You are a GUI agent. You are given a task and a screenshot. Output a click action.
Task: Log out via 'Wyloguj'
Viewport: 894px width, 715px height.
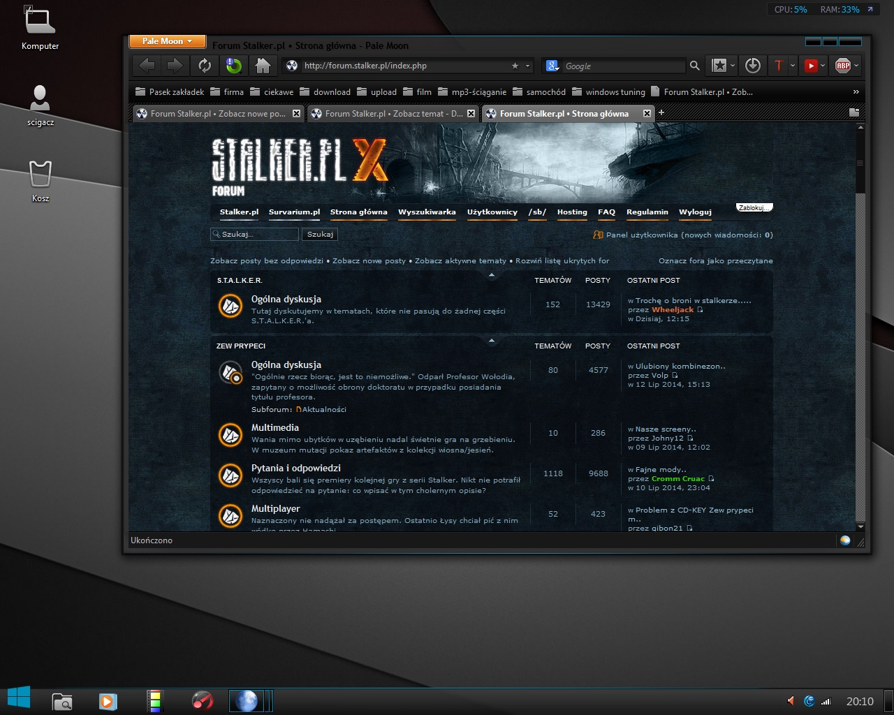click(695, 212)
